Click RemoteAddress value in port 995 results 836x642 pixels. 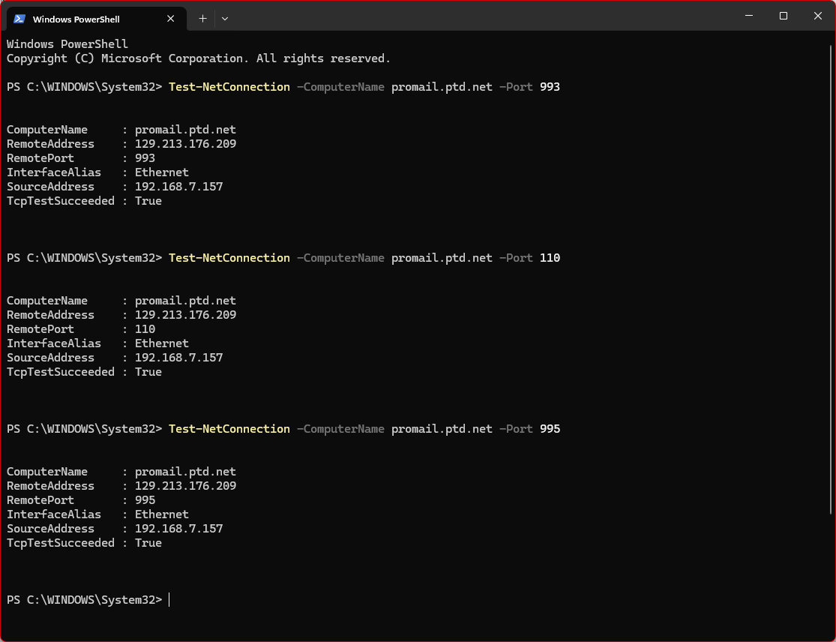pos(185,486)
